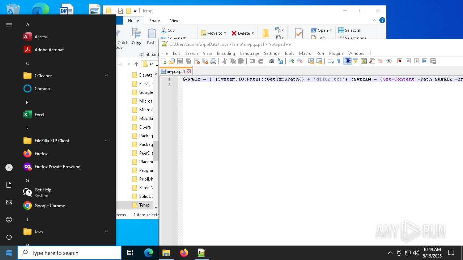The width and height of the screenshot is (463, 260).
Task: Expand CCleaner folder in Start menu
Action: pos(106,75)
